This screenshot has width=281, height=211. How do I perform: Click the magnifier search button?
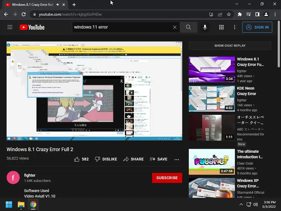pyautogui.click(x=188, y=27)
